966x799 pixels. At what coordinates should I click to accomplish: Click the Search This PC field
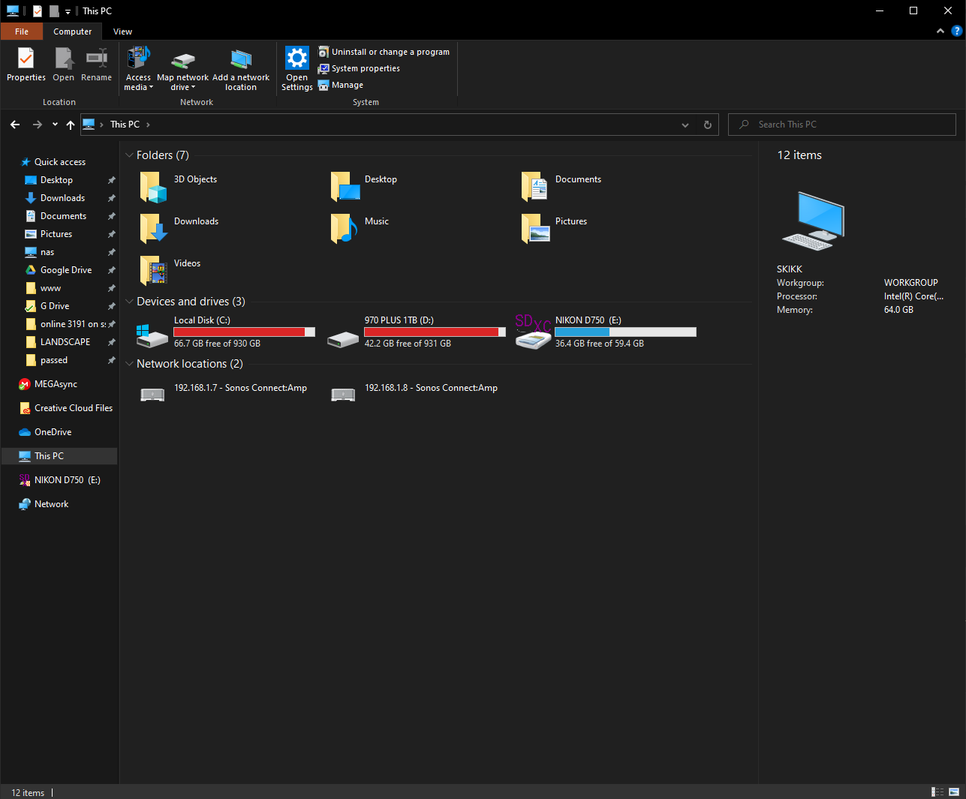point(842,125)
